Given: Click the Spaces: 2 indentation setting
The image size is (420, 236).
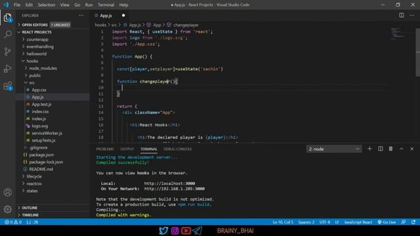Looking at the screenshot, I should click(x=306, y=222).
